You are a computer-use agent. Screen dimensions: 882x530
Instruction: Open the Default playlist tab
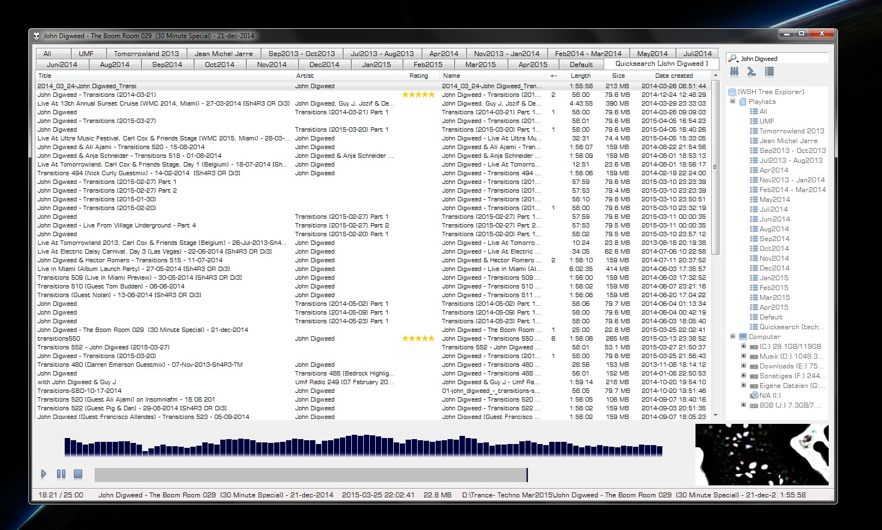pos(581,64)
